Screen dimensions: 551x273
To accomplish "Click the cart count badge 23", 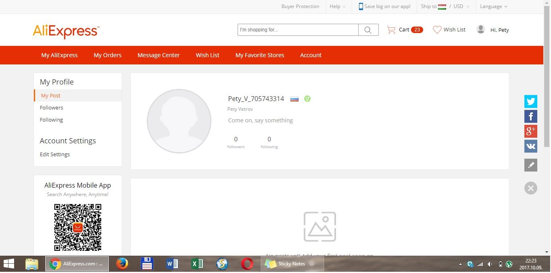I will tap(417, 30).
